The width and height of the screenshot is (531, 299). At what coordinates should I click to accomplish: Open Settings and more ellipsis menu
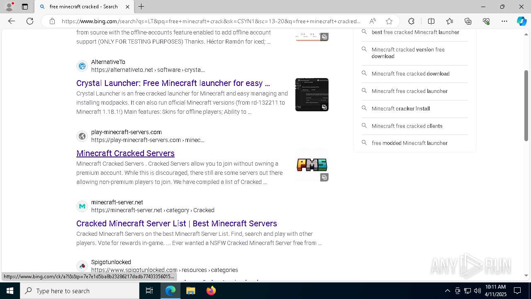point(504,21)
